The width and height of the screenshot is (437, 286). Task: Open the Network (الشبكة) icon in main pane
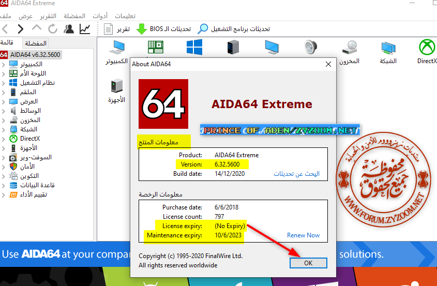pos(388,52)
